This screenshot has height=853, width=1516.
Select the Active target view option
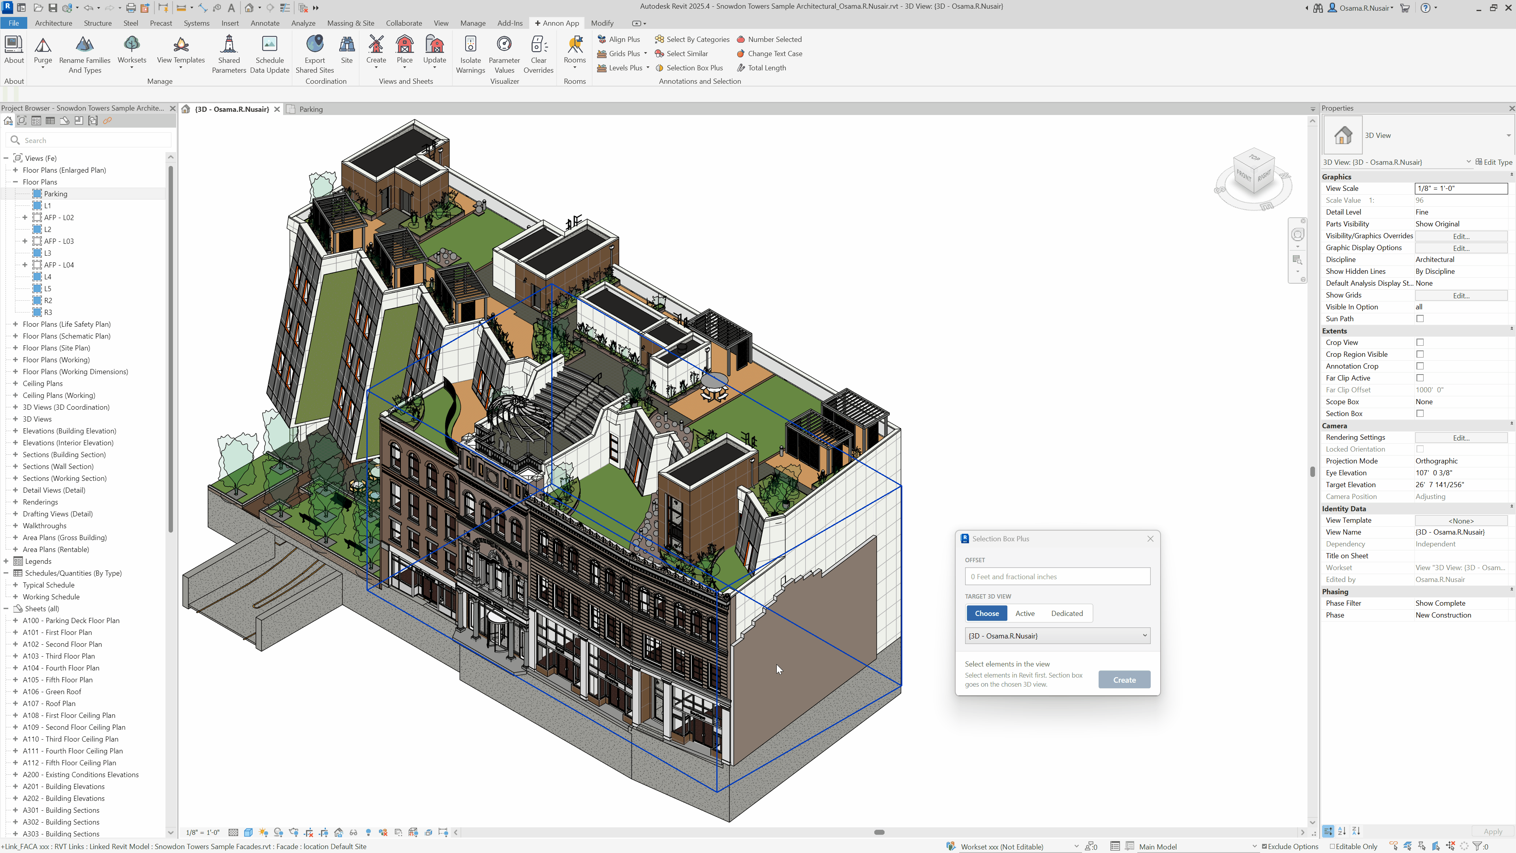pos(1025,614)
